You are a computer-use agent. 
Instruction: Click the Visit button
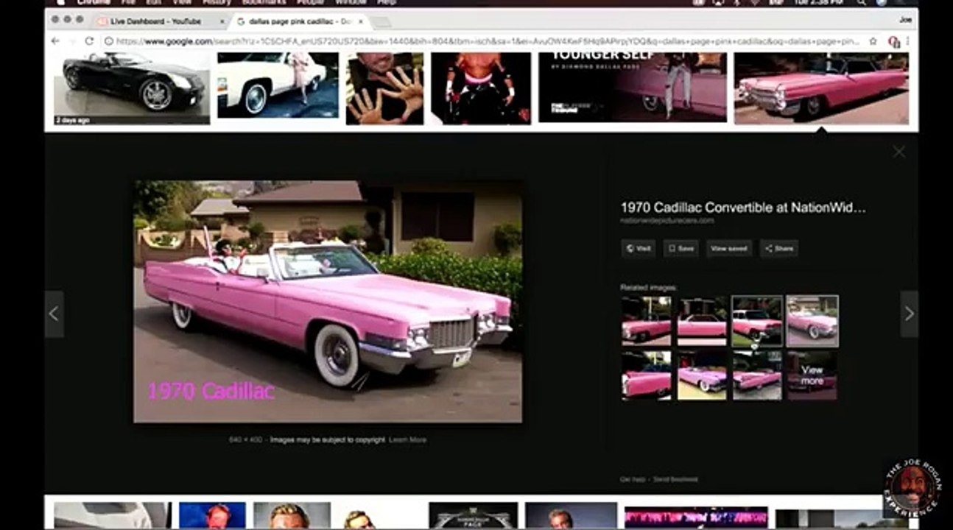pyautogui.click(x=639, y=249)
